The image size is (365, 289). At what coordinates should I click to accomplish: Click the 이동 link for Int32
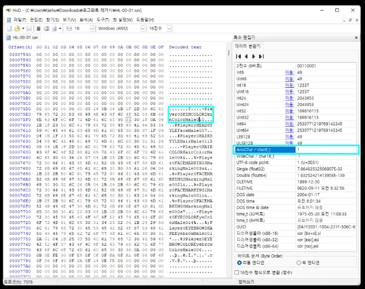click(x=290, y=111)
